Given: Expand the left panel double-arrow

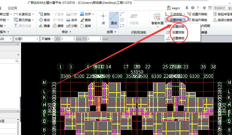Looking at the screenshot, I should 18,55.
